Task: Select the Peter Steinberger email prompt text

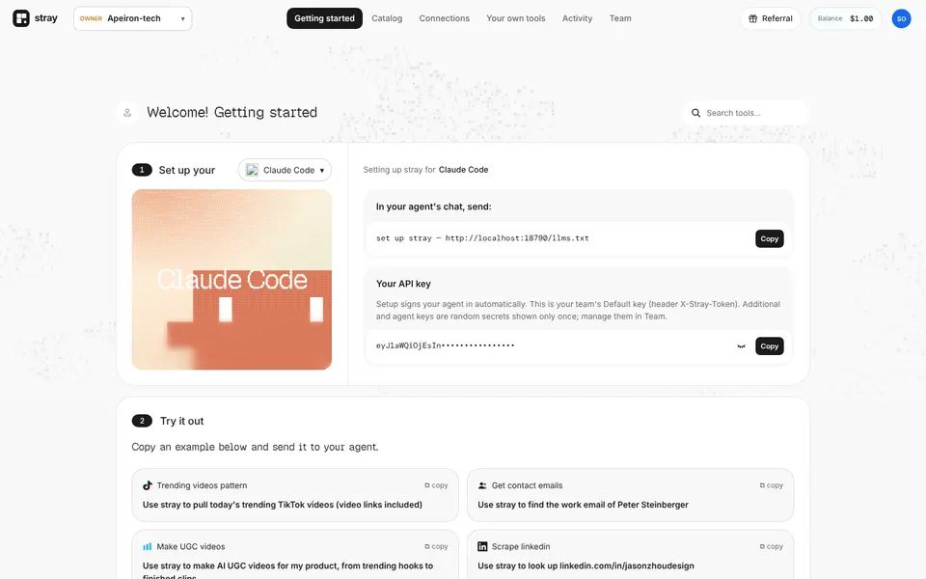Action: point(583,505)
